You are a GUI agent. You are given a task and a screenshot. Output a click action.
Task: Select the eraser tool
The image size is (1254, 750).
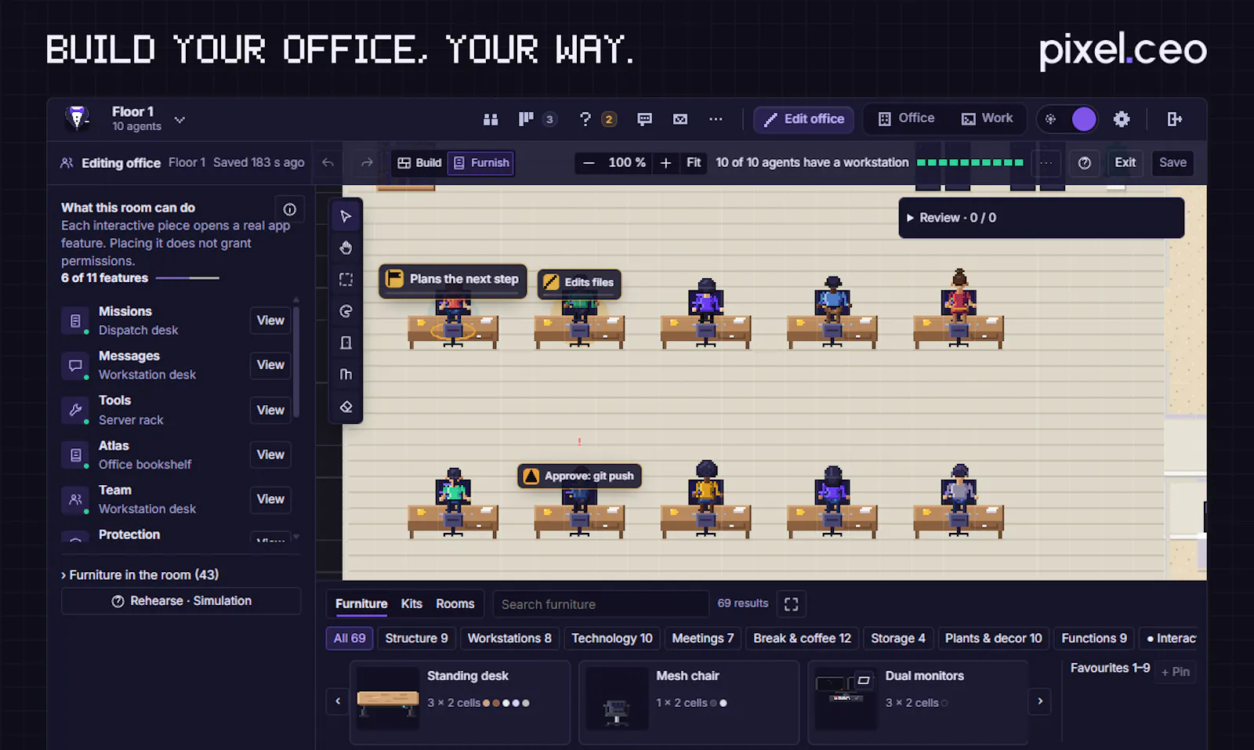(x=346, y=407)
